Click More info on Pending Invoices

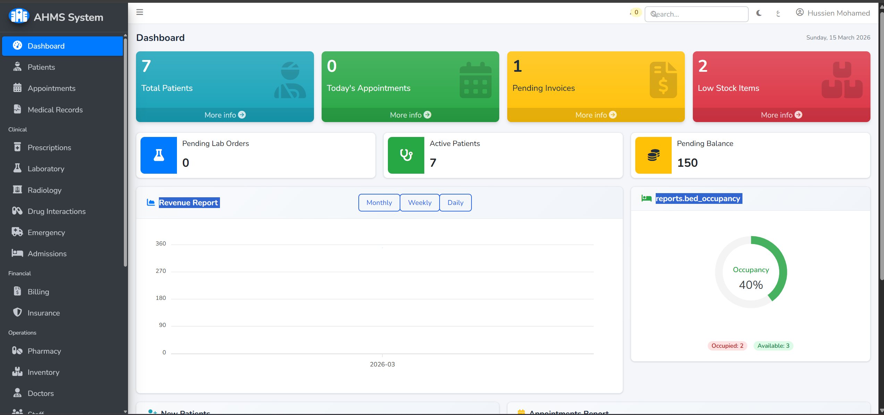(x=595, y=115)
